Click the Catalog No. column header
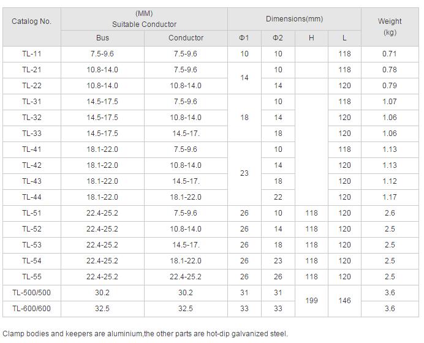Viewport: 424px width, 343px height. pyautogui.click(x=32, y=21)
